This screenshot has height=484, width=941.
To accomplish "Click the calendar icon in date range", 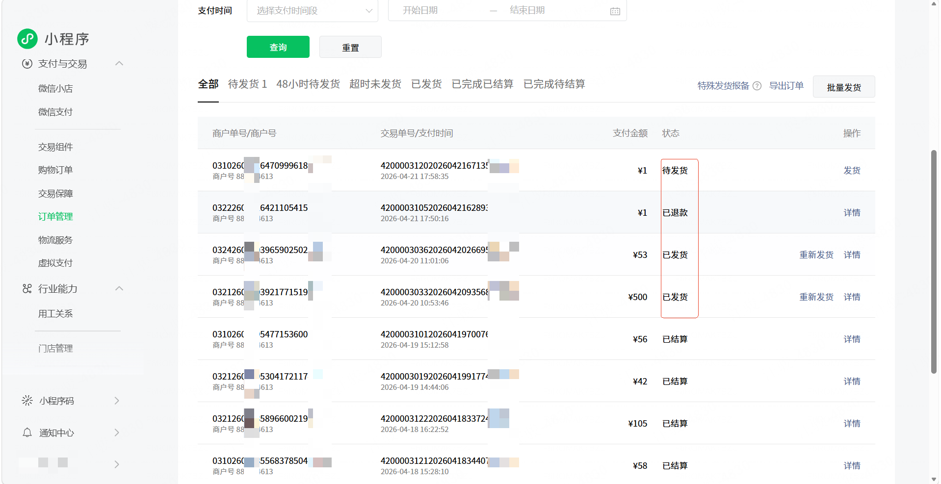I will 615,11.
